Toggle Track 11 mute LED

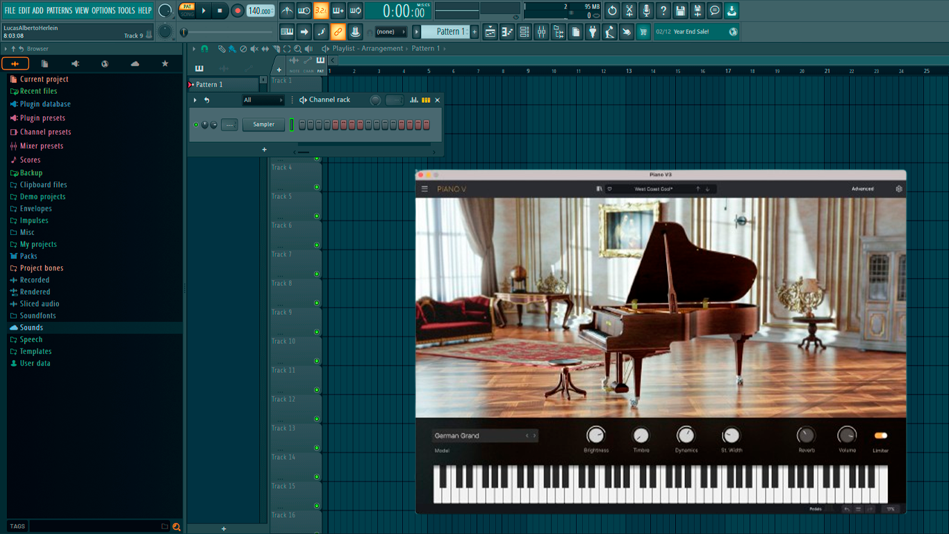click(x=317, y=390)
